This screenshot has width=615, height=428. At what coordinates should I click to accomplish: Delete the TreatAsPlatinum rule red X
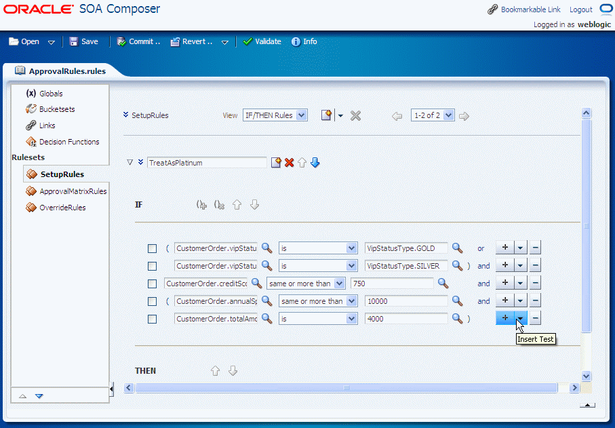click(289, 162)
